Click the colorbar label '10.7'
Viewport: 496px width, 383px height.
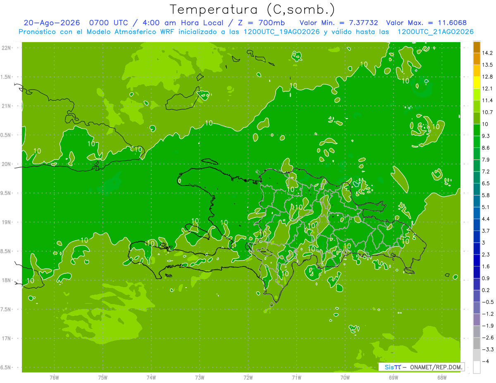tap(488, 112)
